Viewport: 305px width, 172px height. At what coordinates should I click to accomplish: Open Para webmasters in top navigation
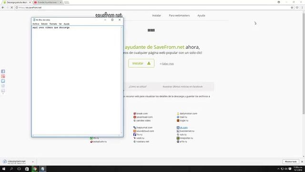pyautogui.click(x=179, y=15)
